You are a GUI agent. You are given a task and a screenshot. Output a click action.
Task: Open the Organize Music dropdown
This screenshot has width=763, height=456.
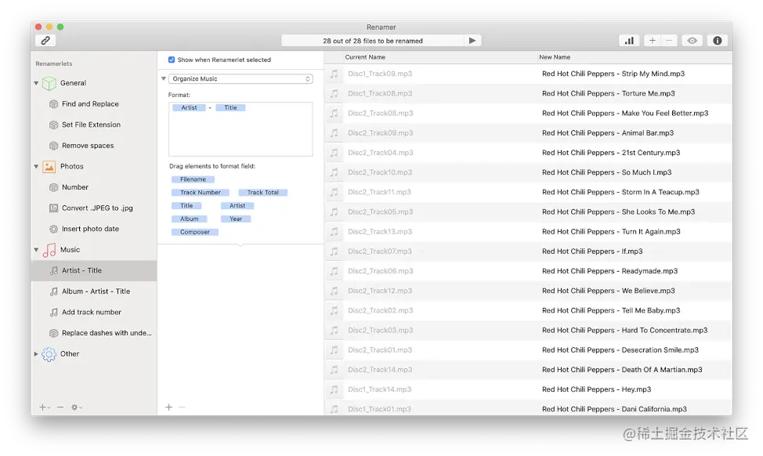coord(240,79)
